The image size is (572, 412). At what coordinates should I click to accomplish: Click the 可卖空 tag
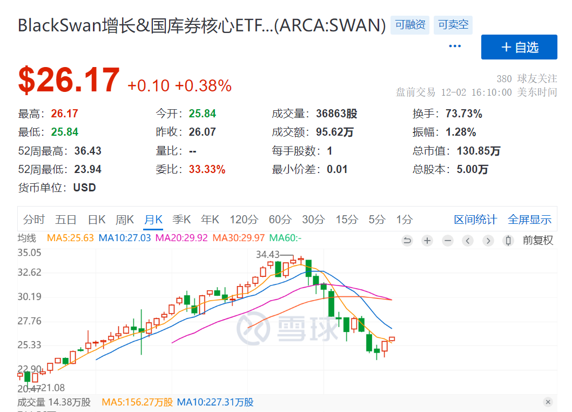tap(453, 25)
